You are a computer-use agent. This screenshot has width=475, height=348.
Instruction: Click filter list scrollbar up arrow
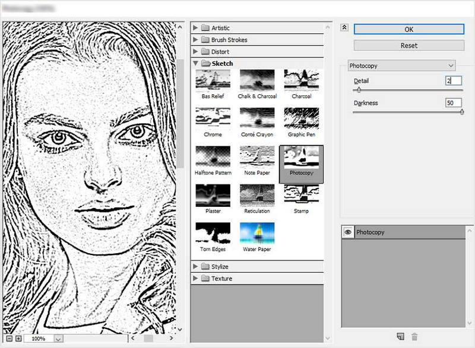pyautogui.click(x=328, y=27)
